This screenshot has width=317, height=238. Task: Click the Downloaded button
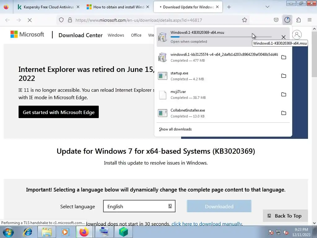219,206
